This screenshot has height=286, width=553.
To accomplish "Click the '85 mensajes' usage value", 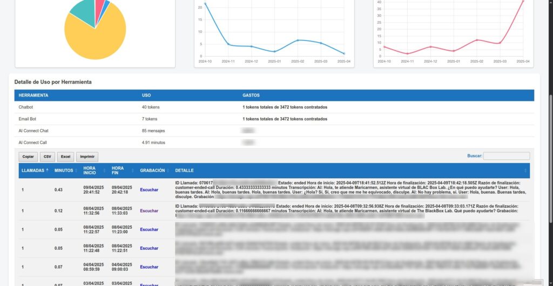I will pyautogui.click(x=153, y=131).
